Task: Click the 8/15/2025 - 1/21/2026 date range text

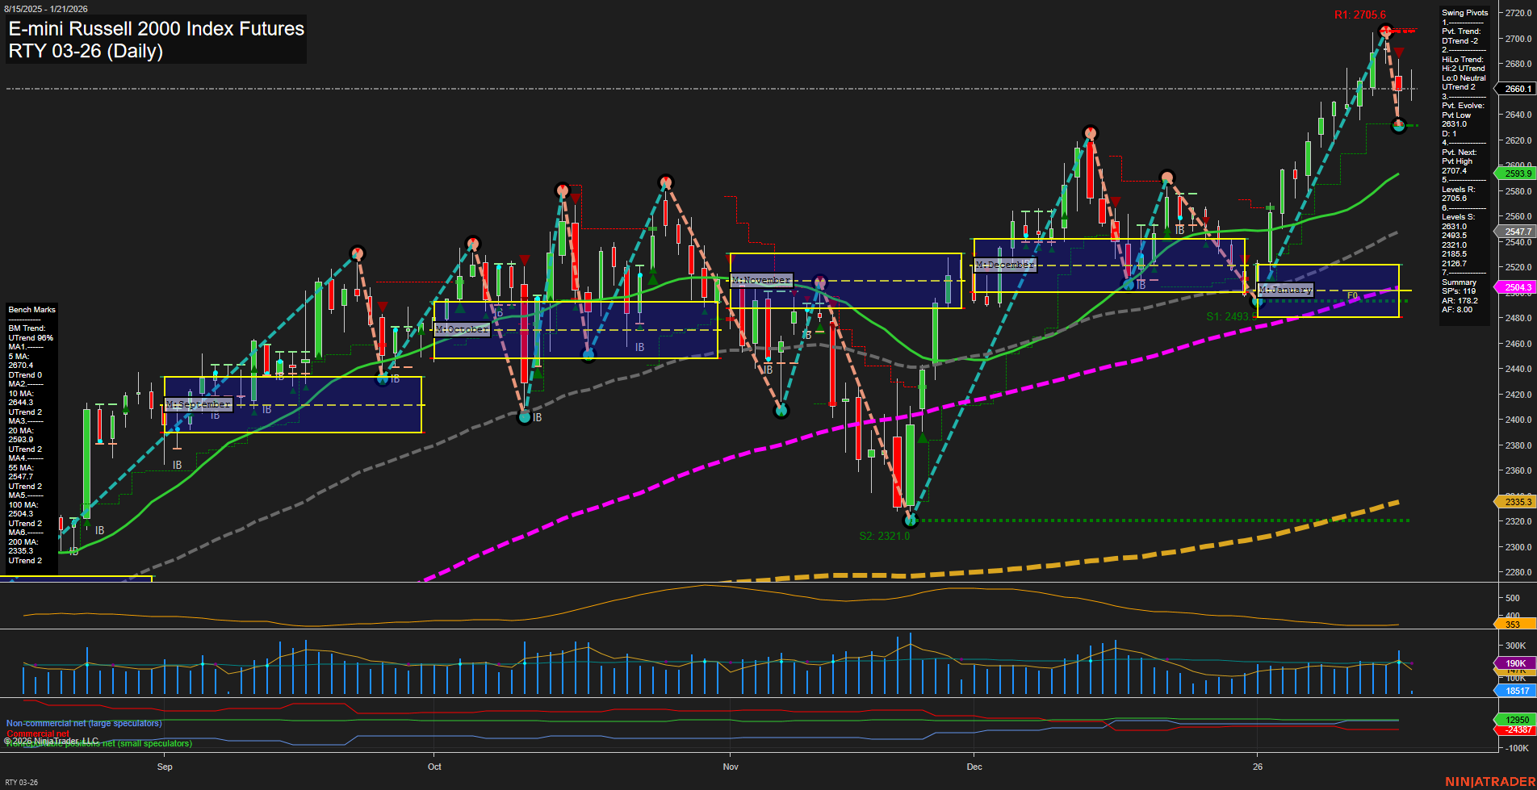Action: coord(47,9)
